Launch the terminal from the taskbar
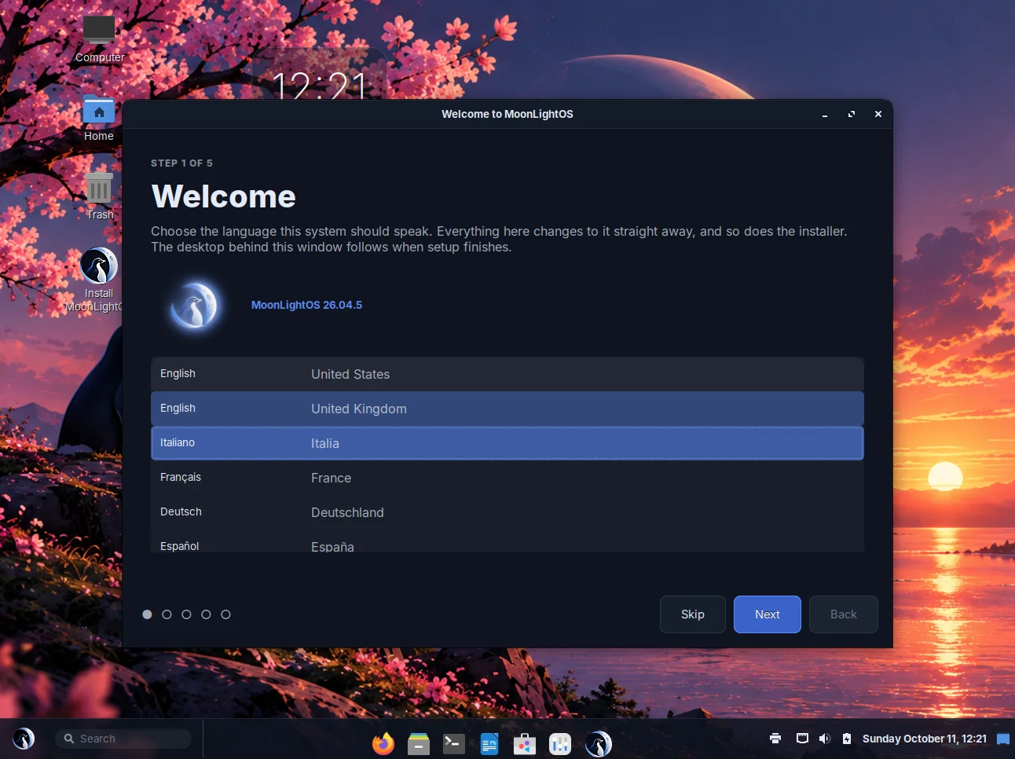Viewport: 1015px width, 759px height. coord(454,743)
